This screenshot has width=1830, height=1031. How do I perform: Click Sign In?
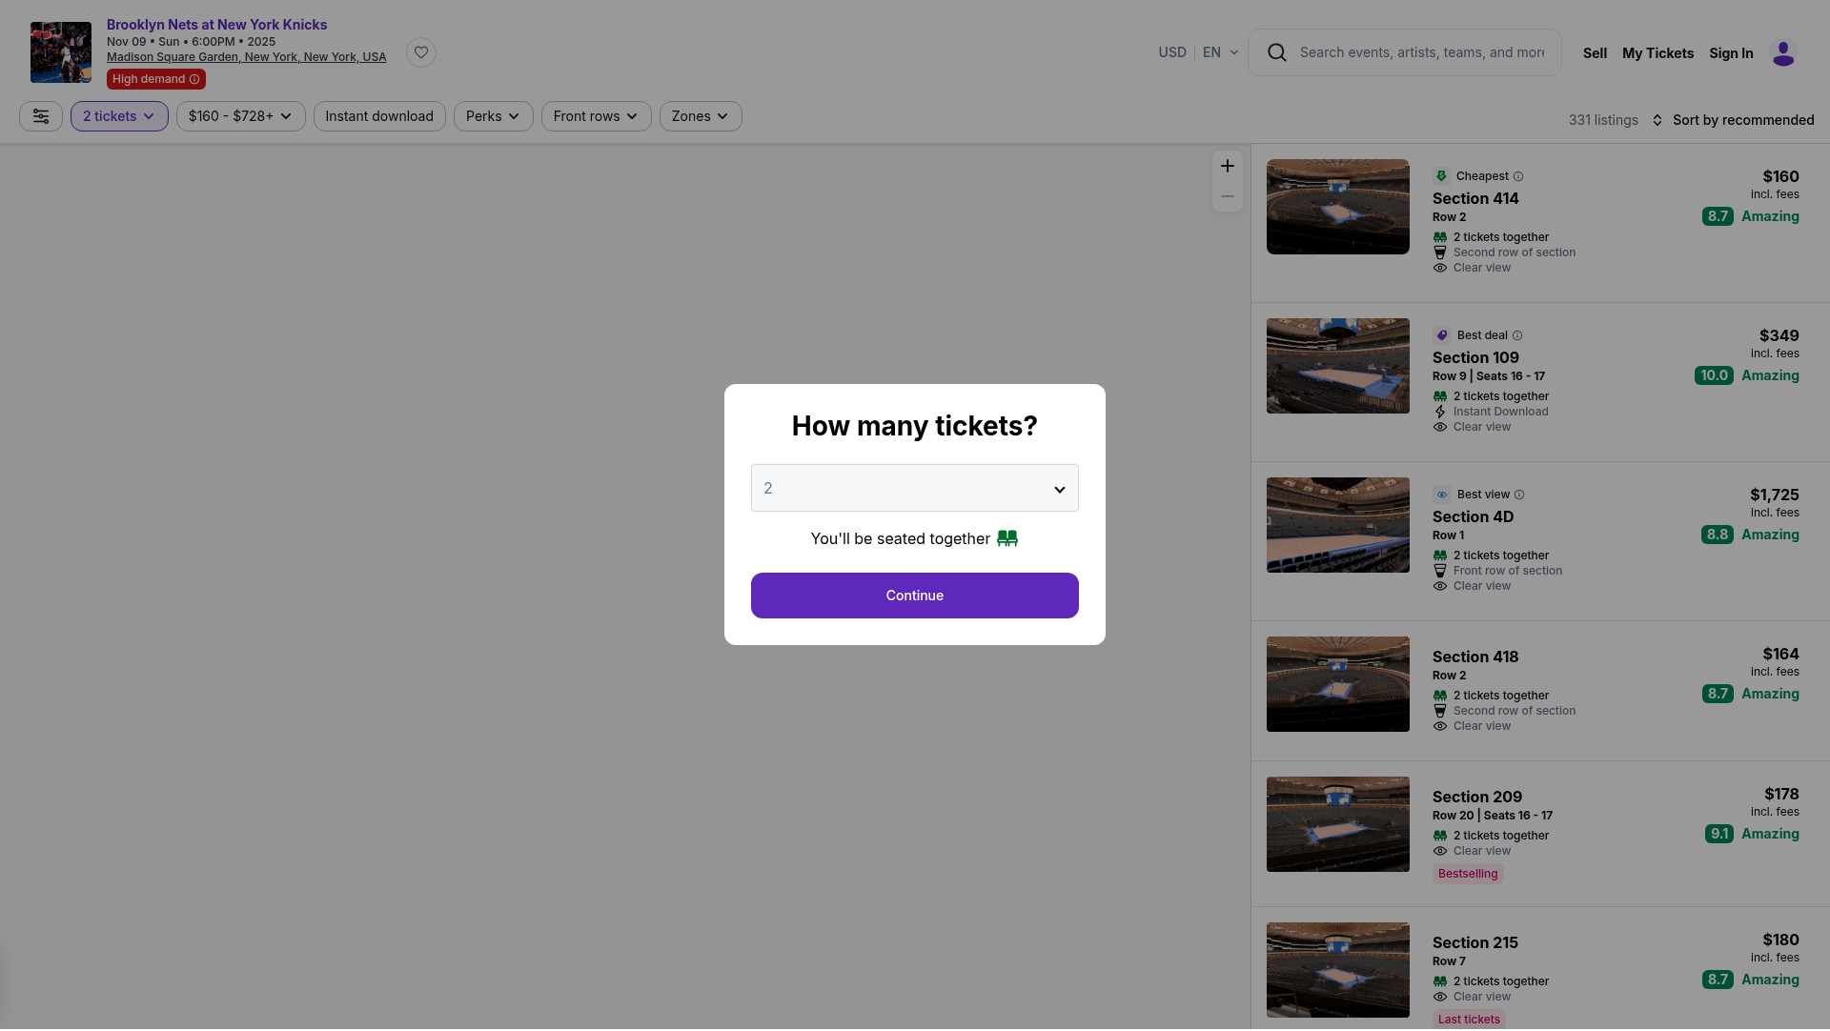[1731, 53]
